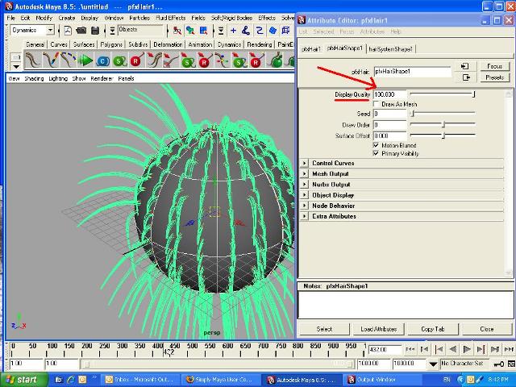Click the first red R shelf icon

(x=136, y=60)
